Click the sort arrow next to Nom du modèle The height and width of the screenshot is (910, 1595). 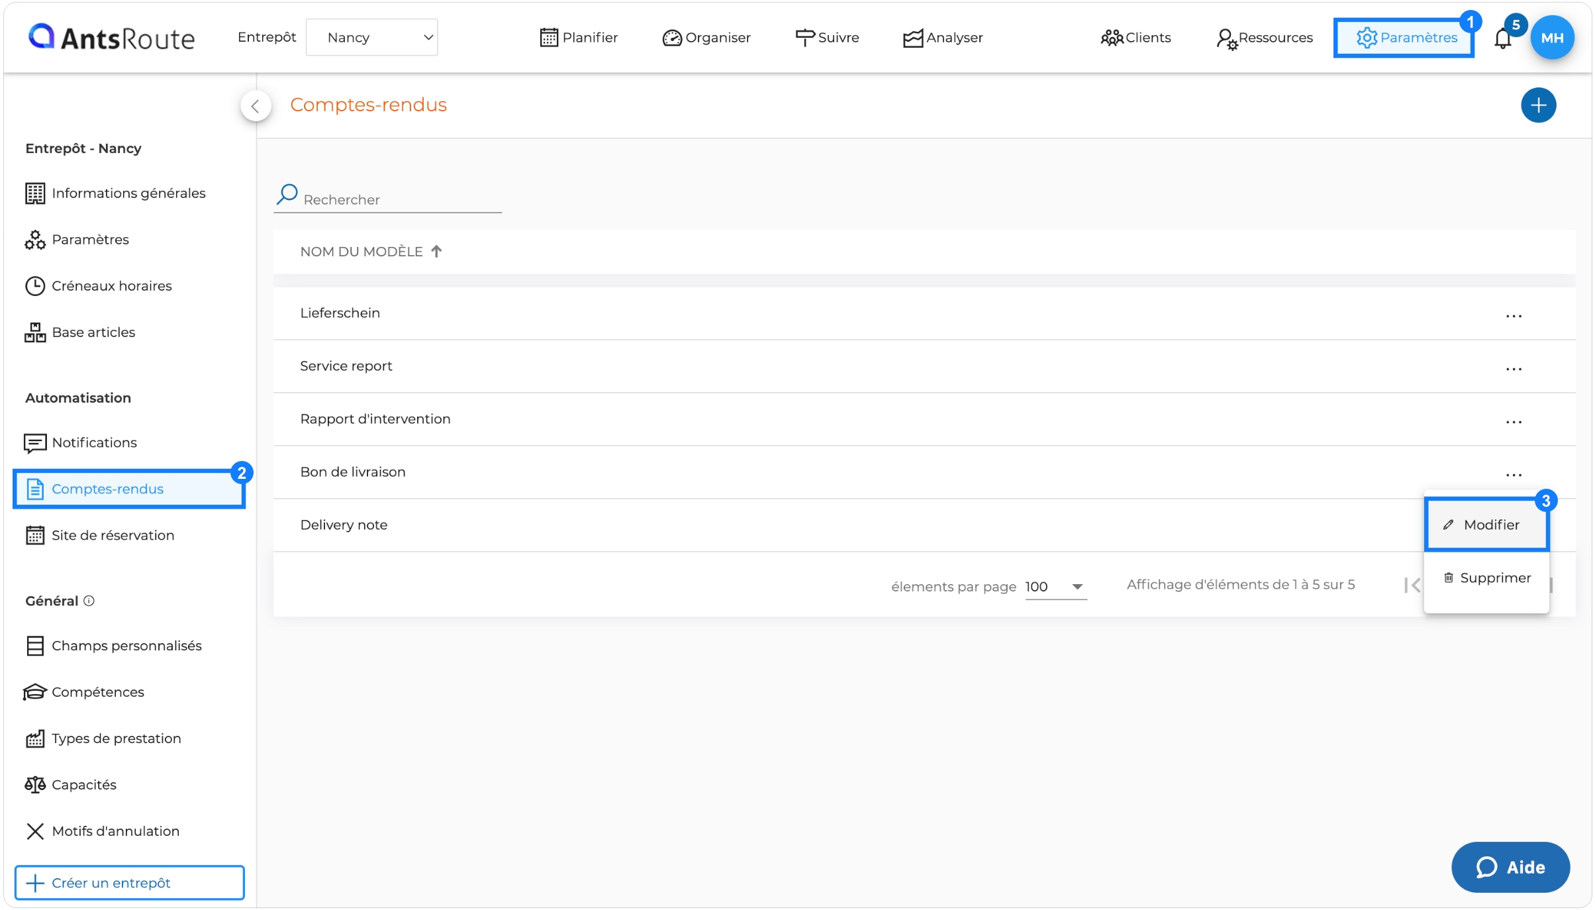[436, 252]
